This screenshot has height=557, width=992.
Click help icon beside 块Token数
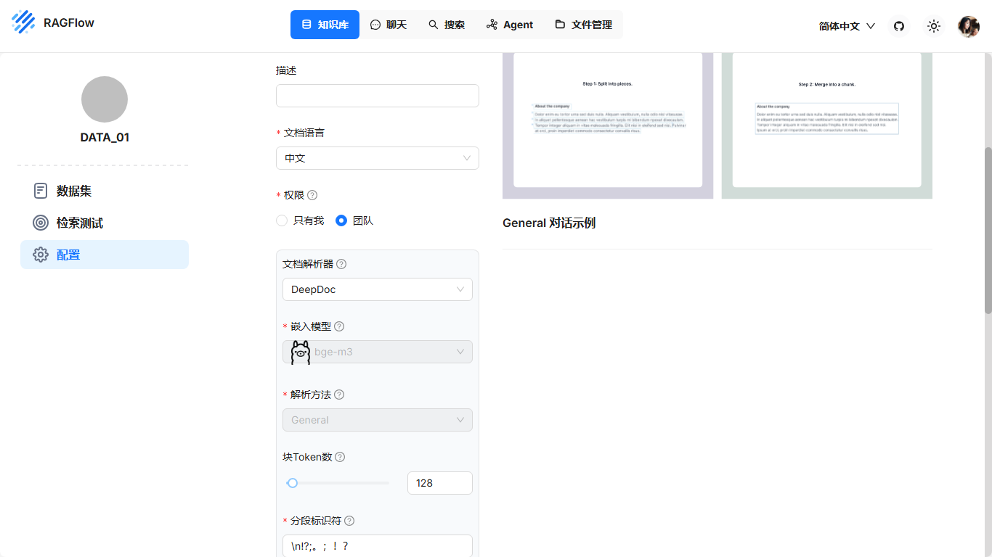[x=340, y=457]
